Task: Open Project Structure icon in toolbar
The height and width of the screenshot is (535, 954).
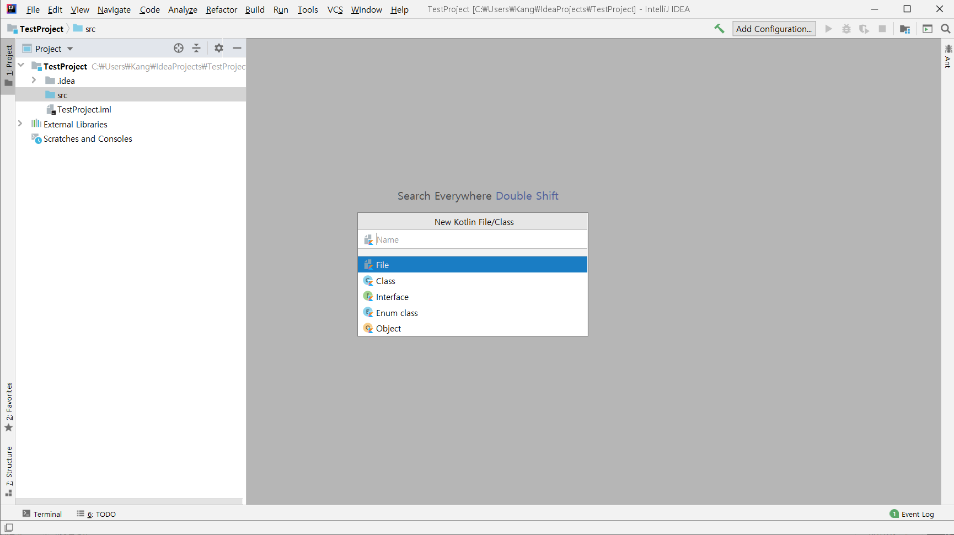Action: [x=905, y=29]
